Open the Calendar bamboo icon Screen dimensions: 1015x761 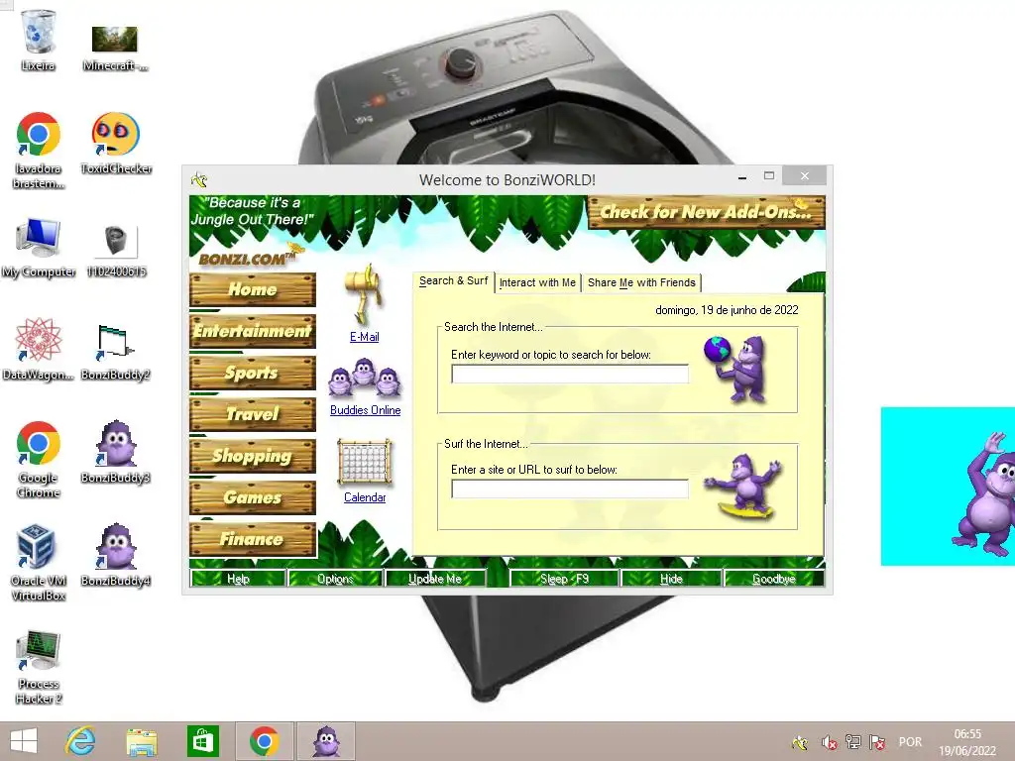click(365, 462)
